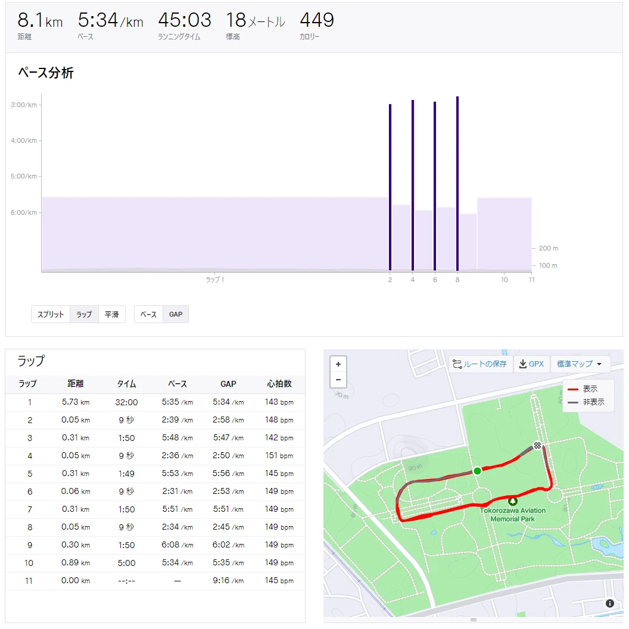This screenshot has height=629, width=629.
Task: Click the red 表示 legend swatch
Action: tap(573, 389)
